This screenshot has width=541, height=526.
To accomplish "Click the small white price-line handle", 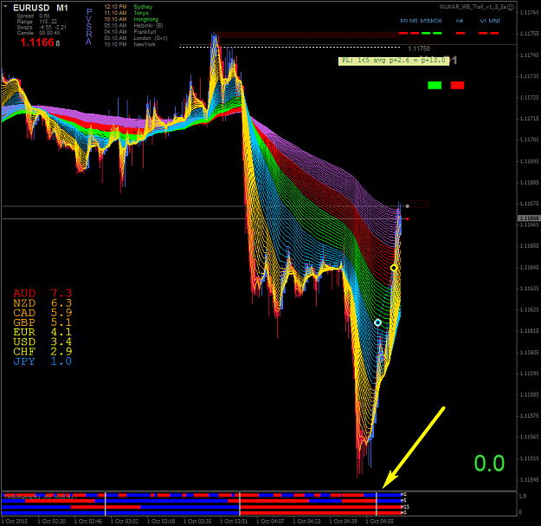I will point(408,206).
